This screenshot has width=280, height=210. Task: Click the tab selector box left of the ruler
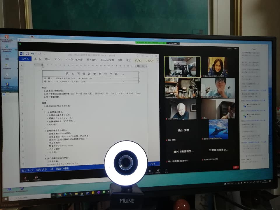22,65
